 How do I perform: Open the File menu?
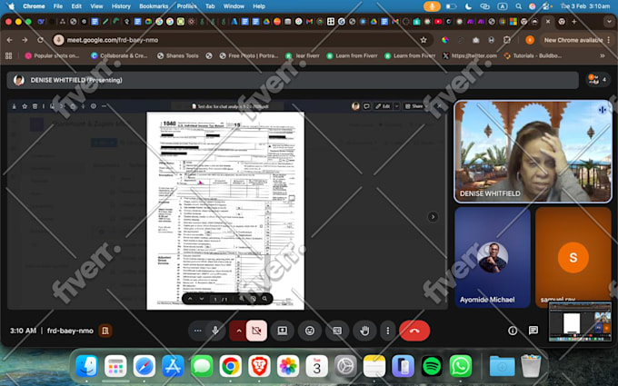coord(58,6)
